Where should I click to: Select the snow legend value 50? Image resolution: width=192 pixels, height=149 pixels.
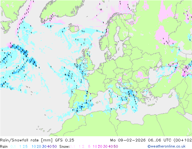(x=116, y=147)
